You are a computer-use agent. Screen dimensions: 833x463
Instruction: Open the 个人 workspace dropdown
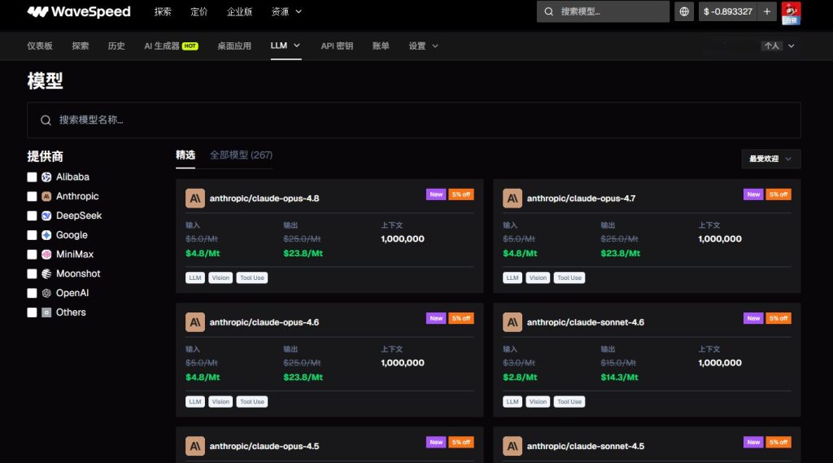778,46
